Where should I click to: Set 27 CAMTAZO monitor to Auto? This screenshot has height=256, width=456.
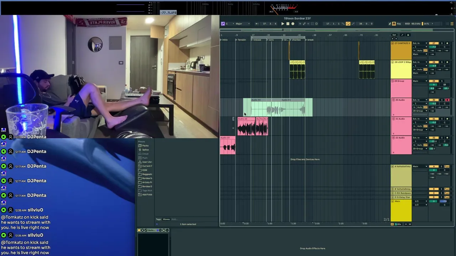pos(420,50)
